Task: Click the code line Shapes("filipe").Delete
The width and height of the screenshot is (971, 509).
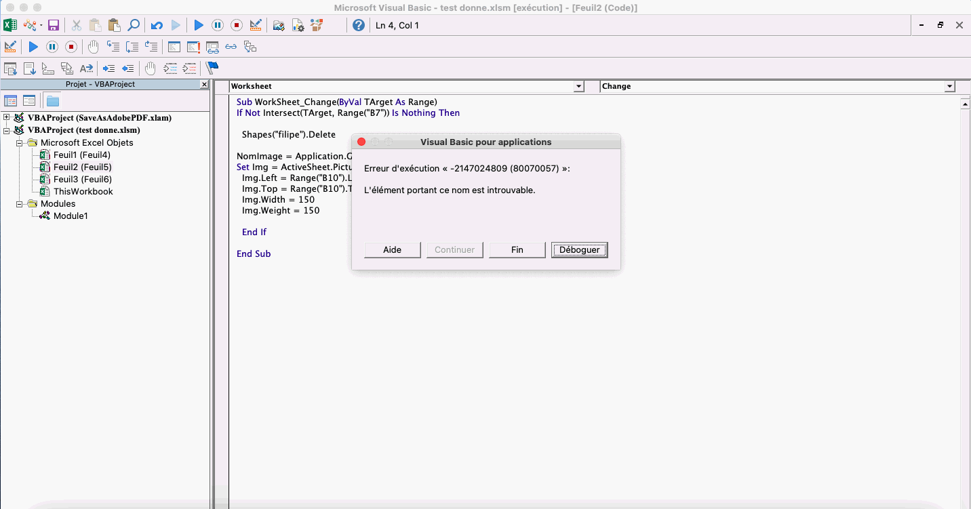Action: coord(289,134)
